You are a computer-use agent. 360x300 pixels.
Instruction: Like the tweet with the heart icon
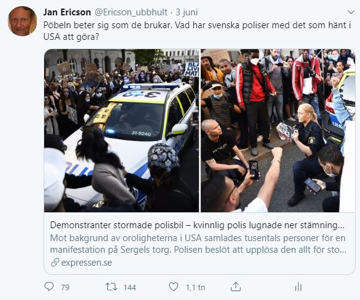click(174, 287)
